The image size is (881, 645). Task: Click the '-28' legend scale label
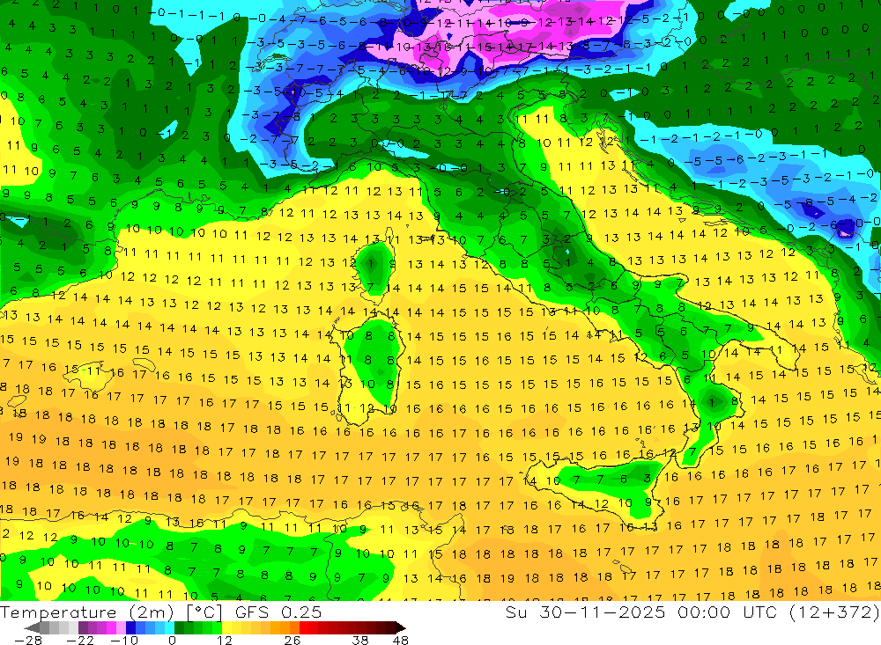28,640
